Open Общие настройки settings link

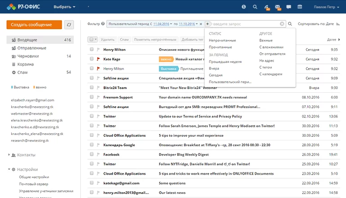click(x=34, y=177)
